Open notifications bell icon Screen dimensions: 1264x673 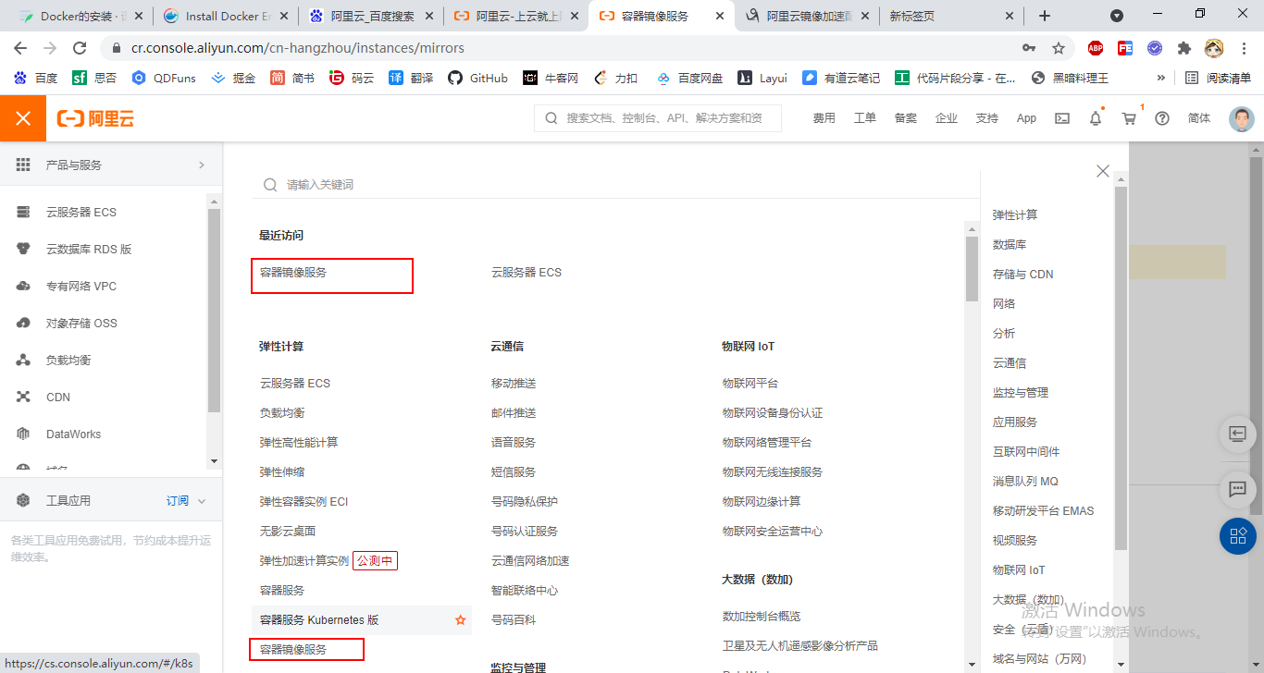point(1096,118)
